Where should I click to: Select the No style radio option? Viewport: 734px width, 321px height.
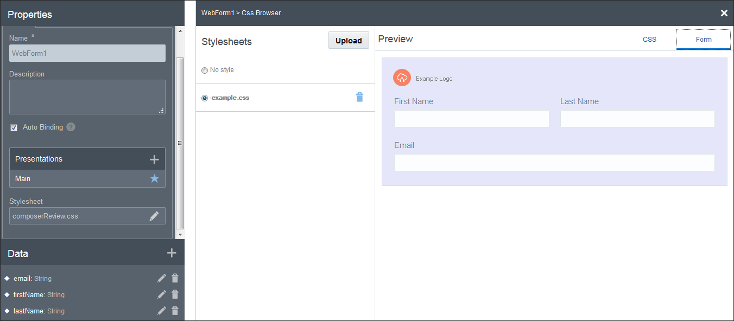(x=205, y=70)
